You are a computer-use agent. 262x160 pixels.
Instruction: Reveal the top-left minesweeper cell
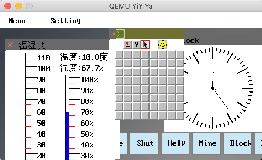coord(119,54)
